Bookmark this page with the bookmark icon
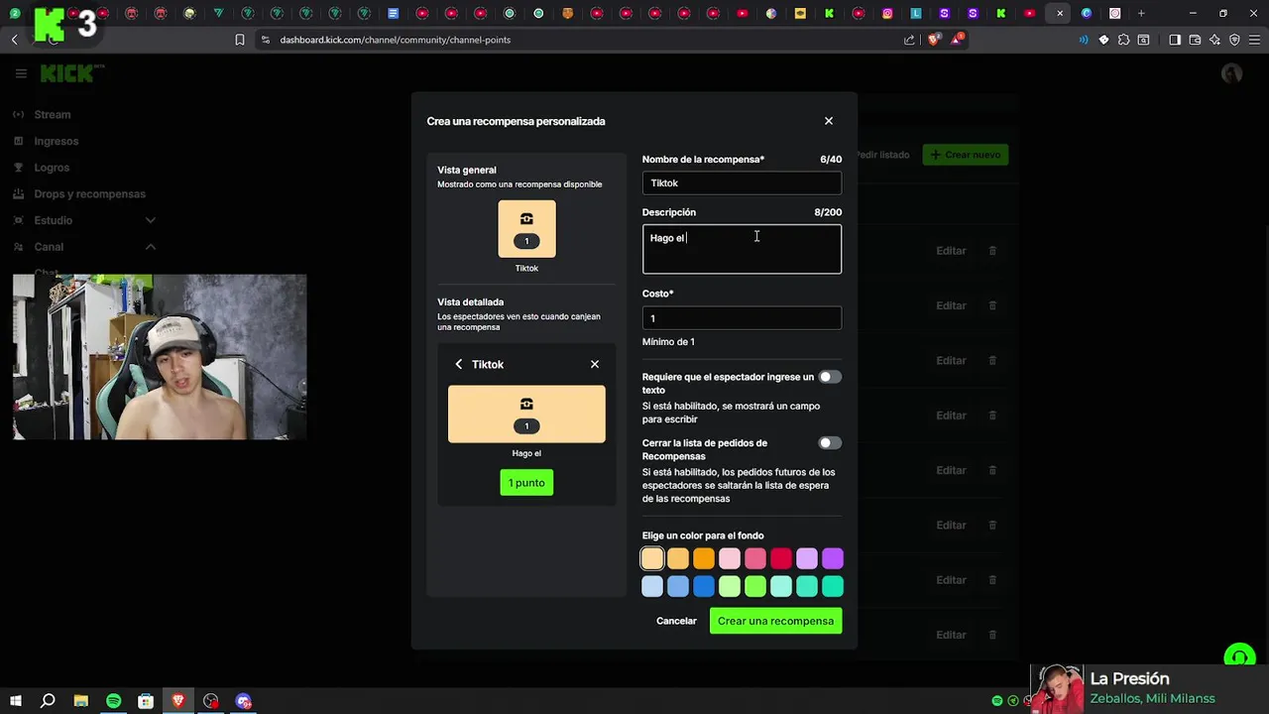Image resolution: width=1269 pixels, height=714 pixels. pos(240,40)
